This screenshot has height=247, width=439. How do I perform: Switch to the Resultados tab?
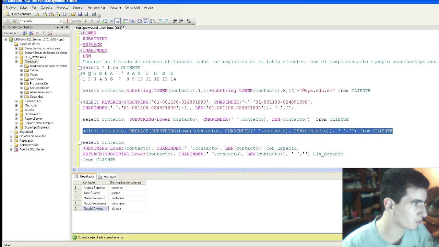pyautogui.click(x=84, y=177)
